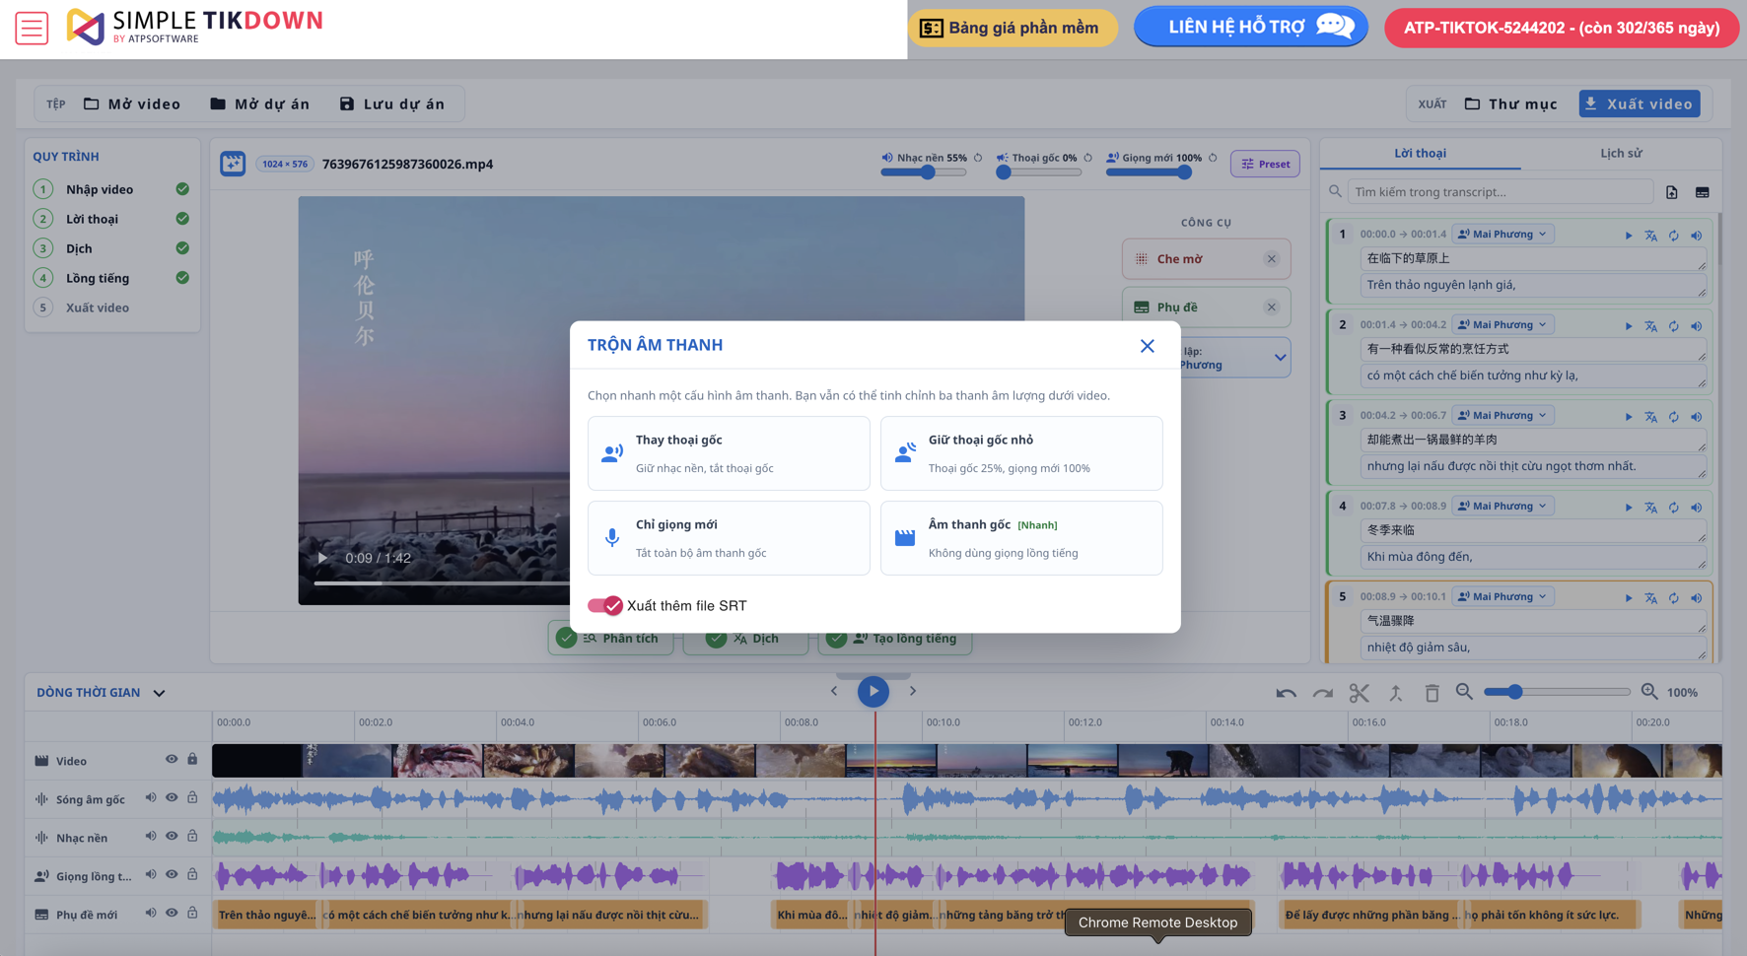Open Preset audio mix button
The height and width of the screenshot is (956, 1747).
pos(1265,164)
